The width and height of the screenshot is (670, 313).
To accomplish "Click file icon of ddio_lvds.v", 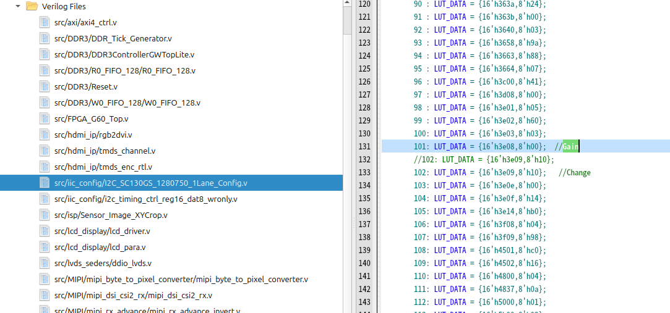I will click(45, 263).
